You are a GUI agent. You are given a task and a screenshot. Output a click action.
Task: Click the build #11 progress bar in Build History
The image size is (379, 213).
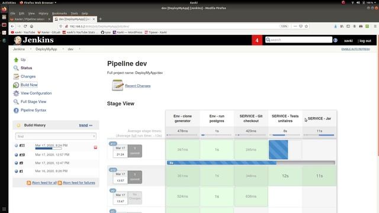click(x=49, y=149)
